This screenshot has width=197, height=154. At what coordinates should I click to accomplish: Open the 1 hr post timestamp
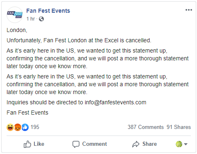point(31,19)
